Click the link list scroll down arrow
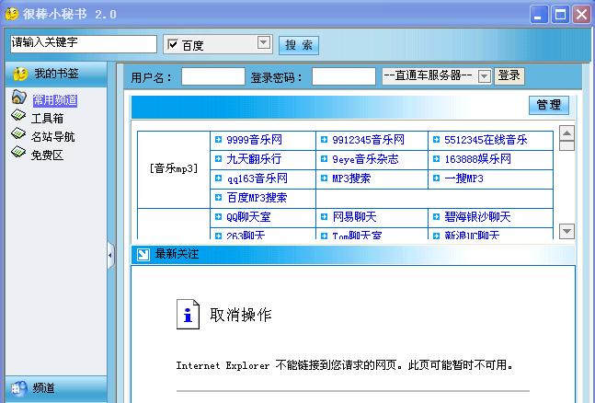The image size is (595, 403). click(566, 231)
